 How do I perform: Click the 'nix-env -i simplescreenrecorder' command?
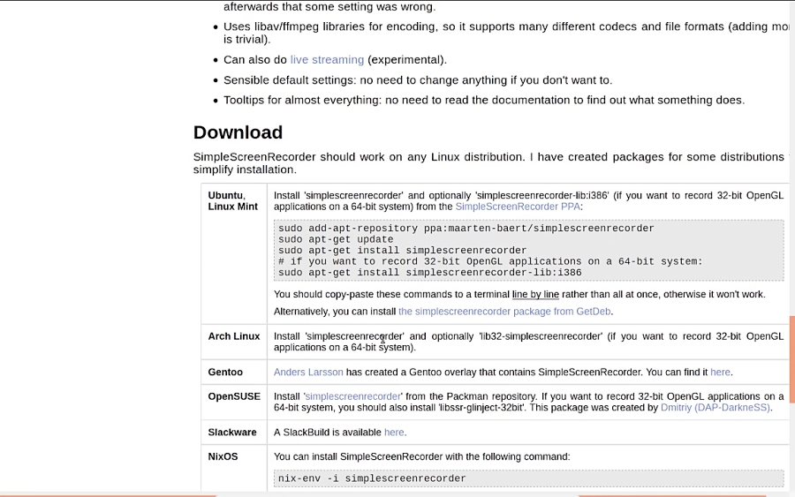click(x=372, y=478)
